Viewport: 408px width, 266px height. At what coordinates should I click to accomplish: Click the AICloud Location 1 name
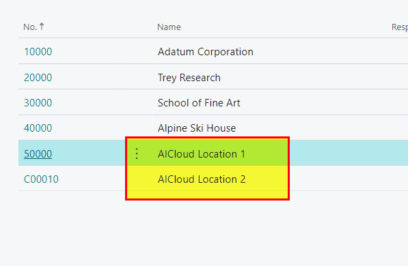pos(202,154)
